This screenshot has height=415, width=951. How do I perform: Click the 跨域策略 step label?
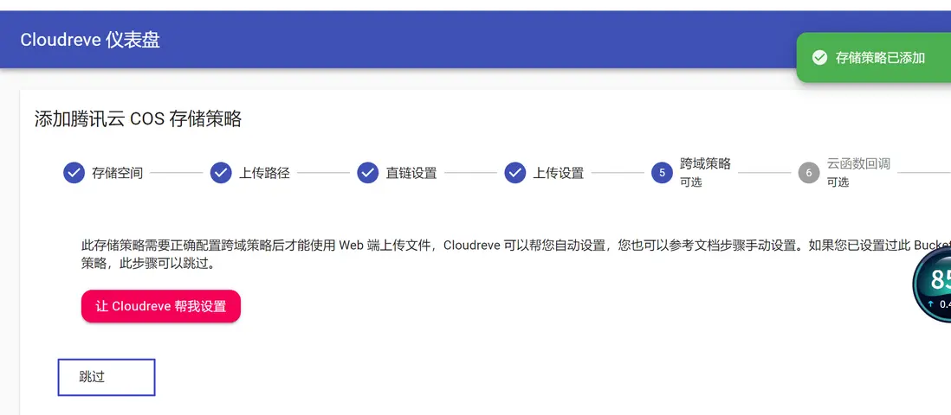(x=705, y=163)
